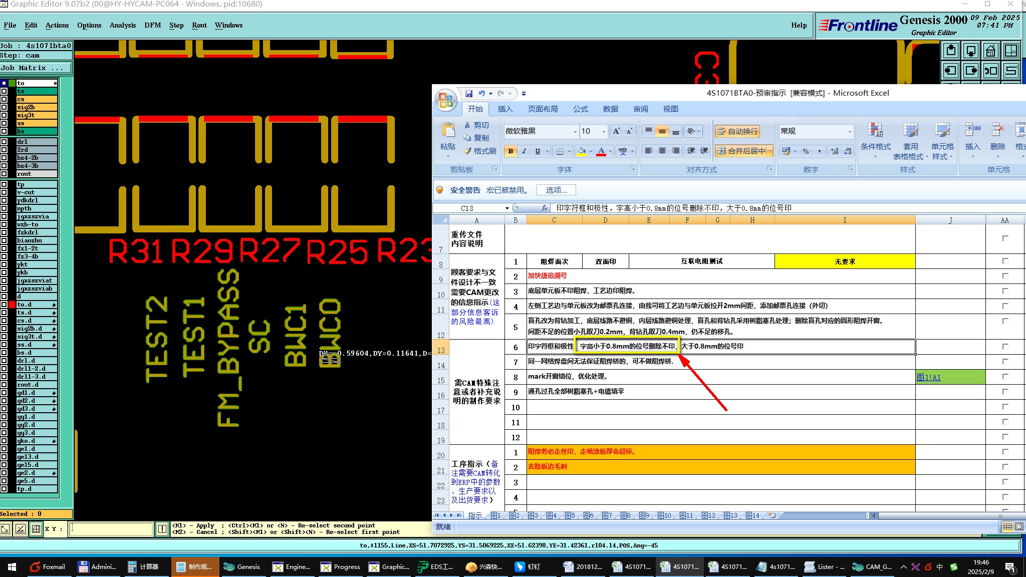Tick the checkbox in column AA row 13
The width and height of the screenshot is (1026, 577).
coord(1005,346)
